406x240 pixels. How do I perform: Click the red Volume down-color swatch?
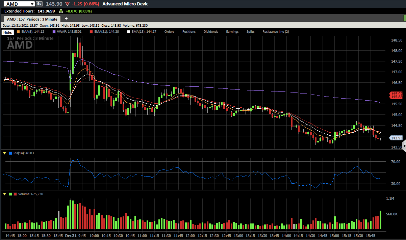[15, 194]
